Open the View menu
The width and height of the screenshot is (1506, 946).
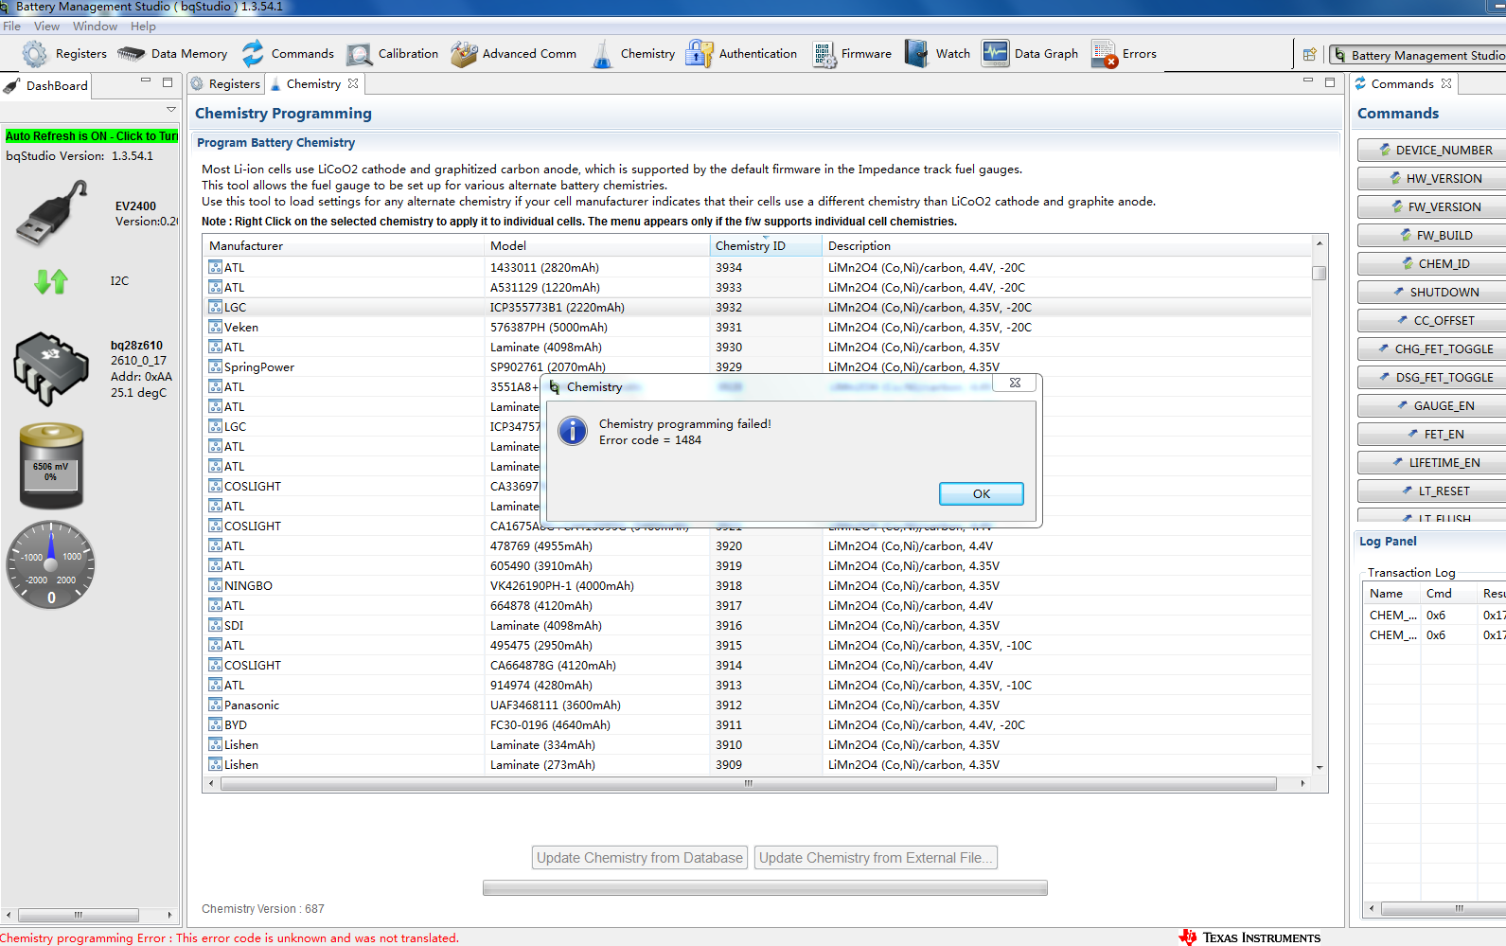(46, 27)
